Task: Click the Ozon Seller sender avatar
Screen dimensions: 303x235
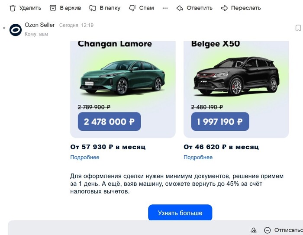Action: tap(16, 30)
